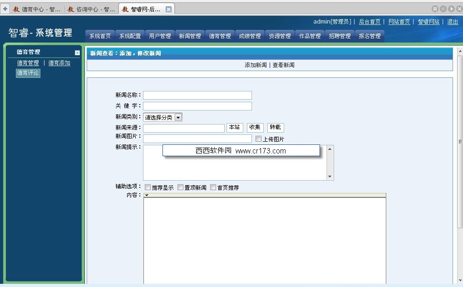
Task: Switch to the 咨询中心 browser tab
Action: point(91,9)
